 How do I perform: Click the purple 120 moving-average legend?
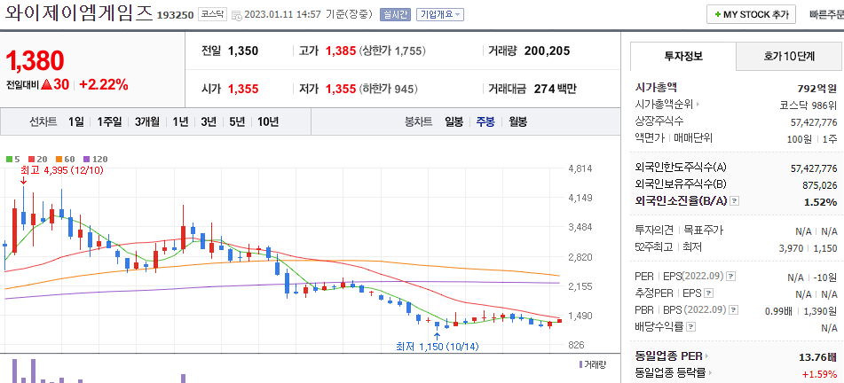coord(95,160)
